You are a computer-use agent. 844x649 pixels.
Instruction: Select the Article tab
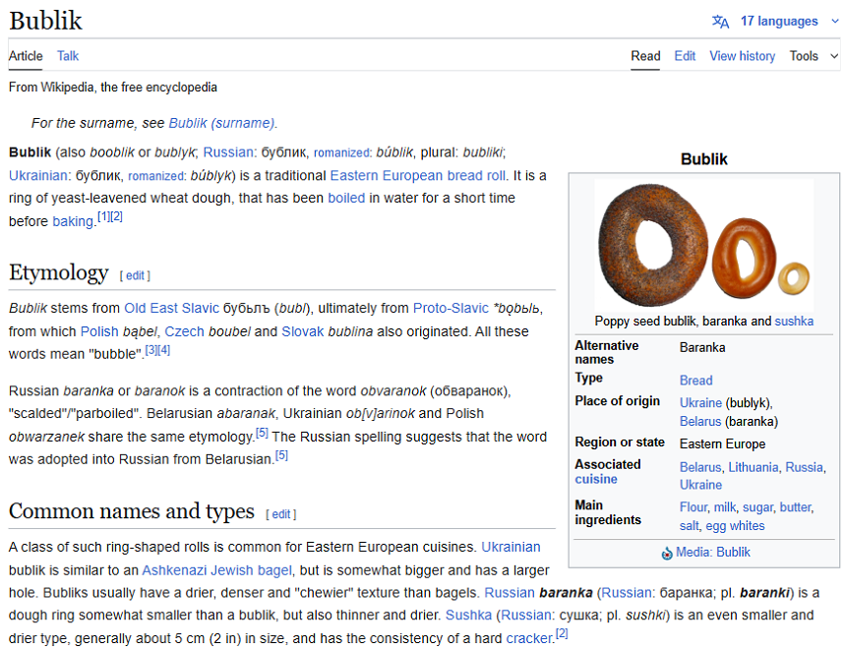tap(26, 56)
